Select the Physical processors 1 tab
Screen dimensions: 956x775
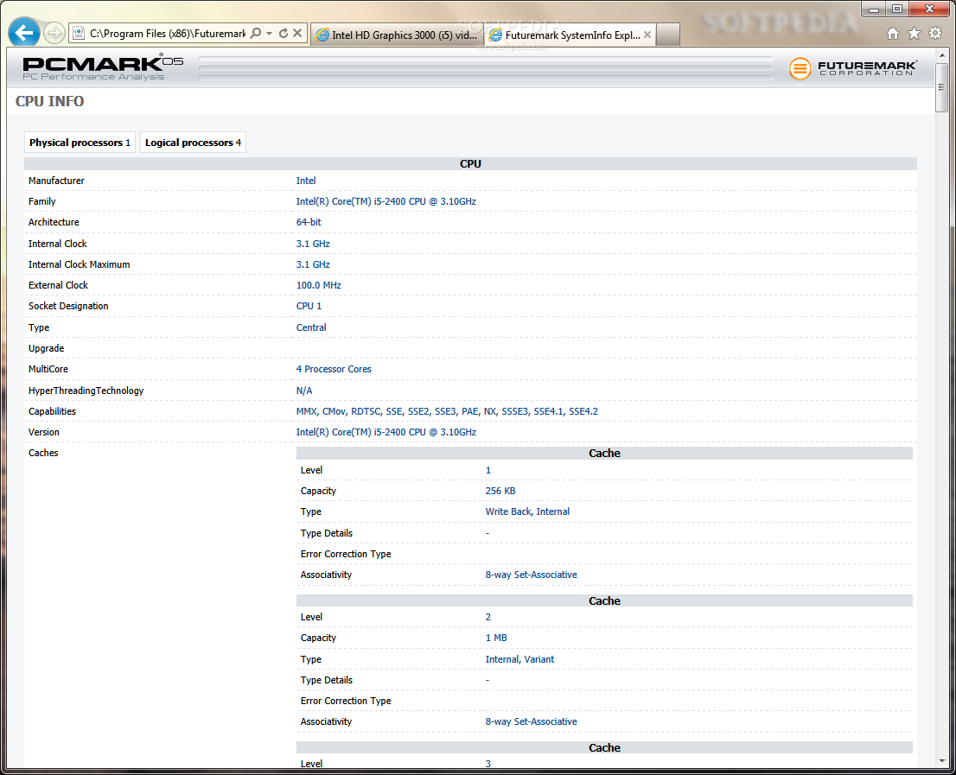[80, 143]
